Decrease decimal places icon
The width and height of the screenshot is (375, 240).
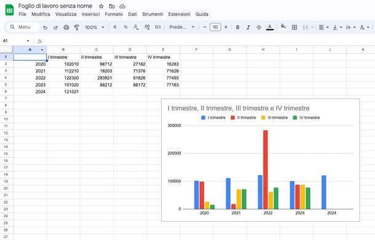[136, 27]
